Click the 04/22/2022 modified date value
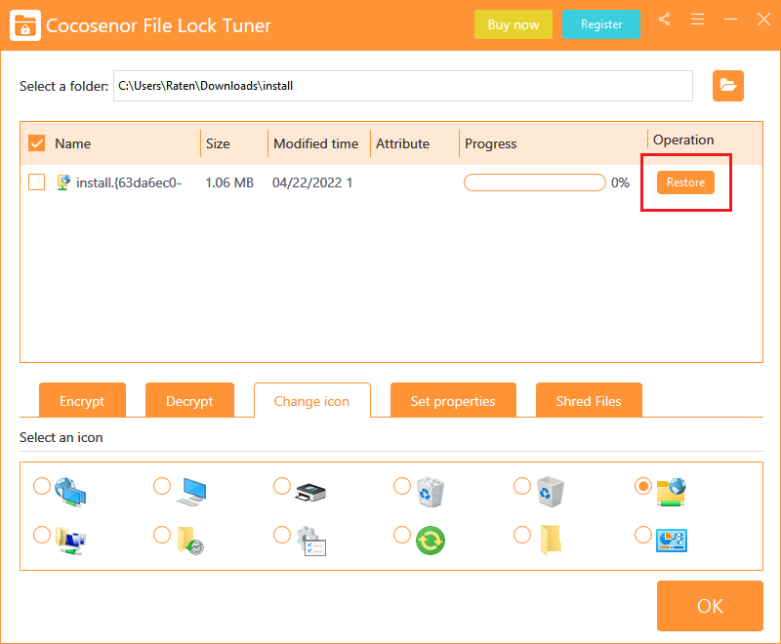Screen dimensions: 781x644 [312, 182]
